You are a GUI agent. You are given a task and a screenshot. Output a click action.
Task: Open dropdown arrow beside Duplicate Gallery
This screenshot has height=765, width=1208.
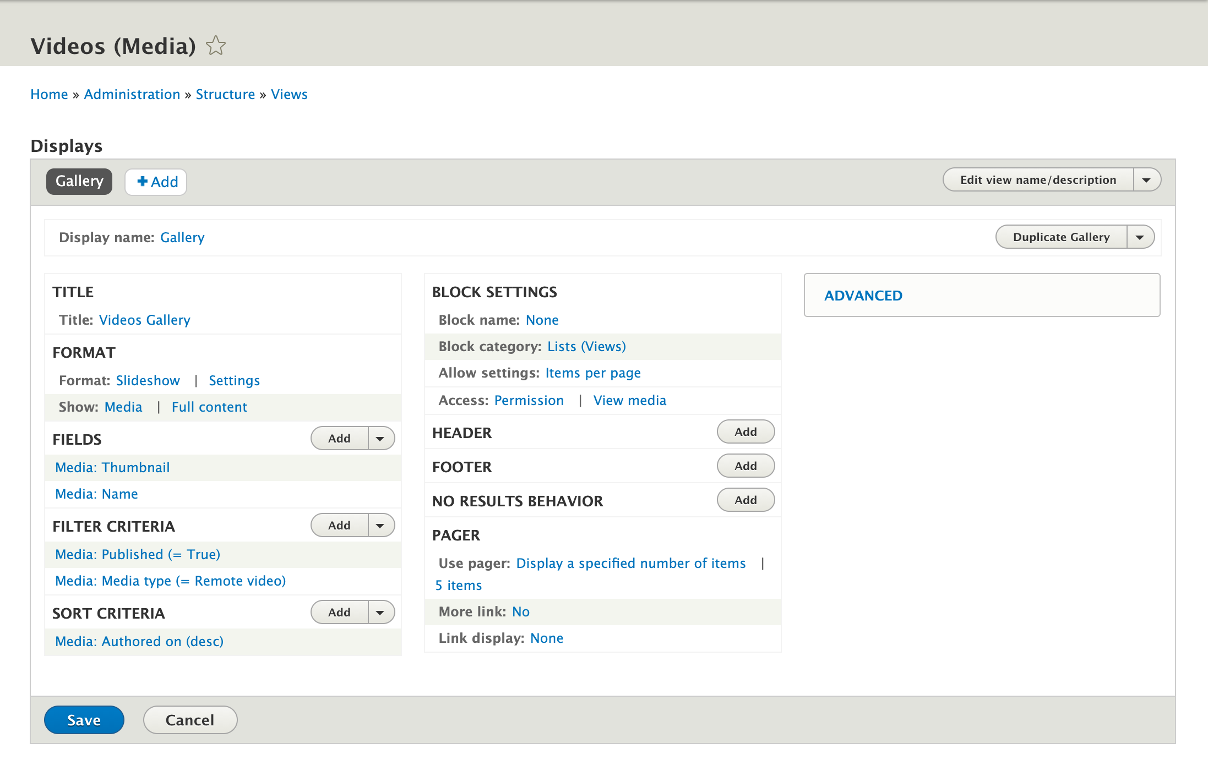pos(1140,237)
